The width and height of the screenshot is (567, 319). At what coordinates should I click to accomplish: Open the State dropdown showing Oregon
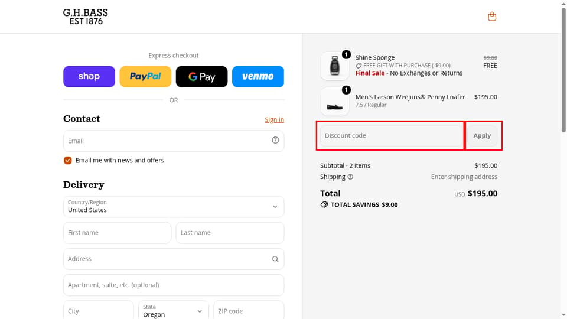[x=174, y=311]
